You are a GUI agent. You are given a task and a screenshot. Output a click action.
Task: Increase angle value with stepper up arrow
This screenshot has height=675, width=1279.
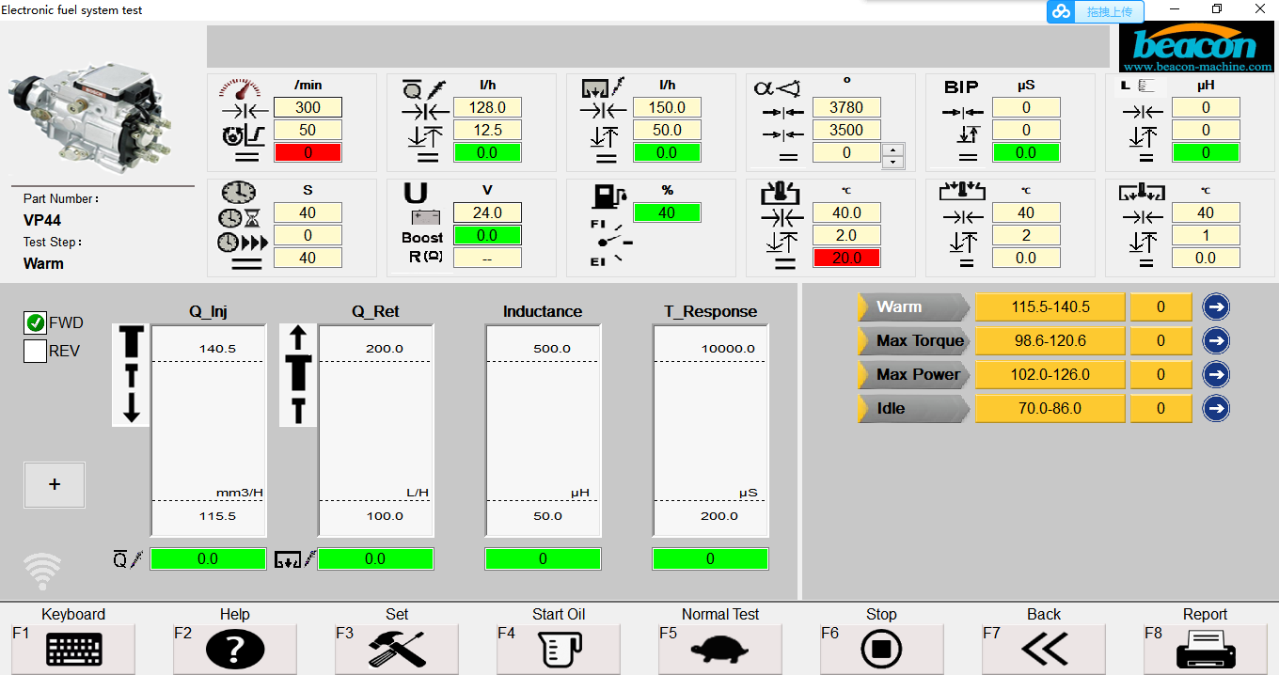click(893, 149)
